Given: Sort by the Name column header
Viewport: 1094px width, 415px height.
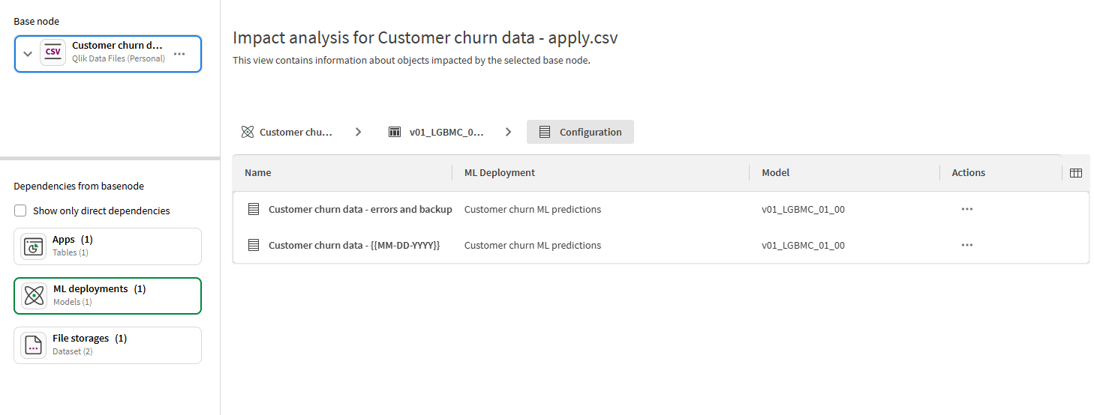Looking at the screenshot, I should (x=258, y=173).
